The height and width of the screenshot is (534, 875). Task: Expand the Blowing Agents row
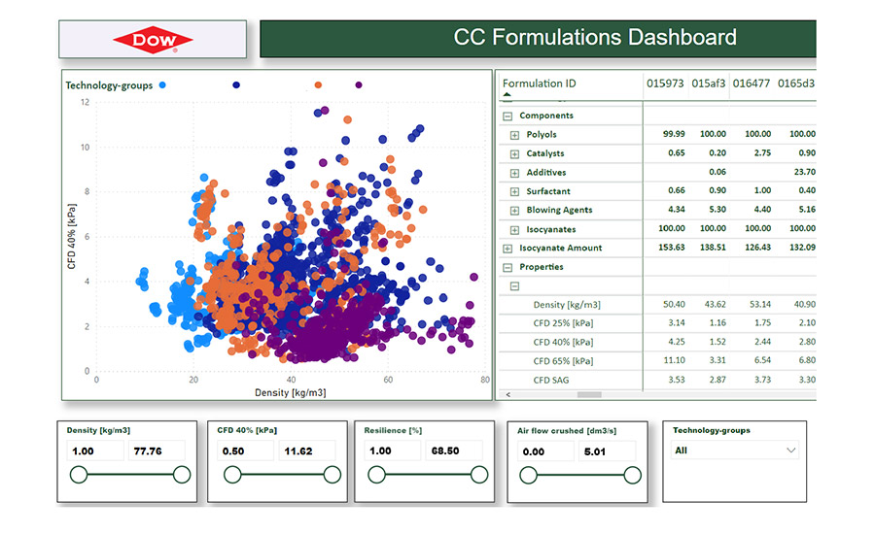[515, 211]
